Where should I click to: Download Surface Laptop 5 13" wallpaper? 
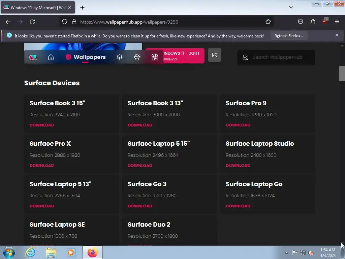(x=42, y=206)
